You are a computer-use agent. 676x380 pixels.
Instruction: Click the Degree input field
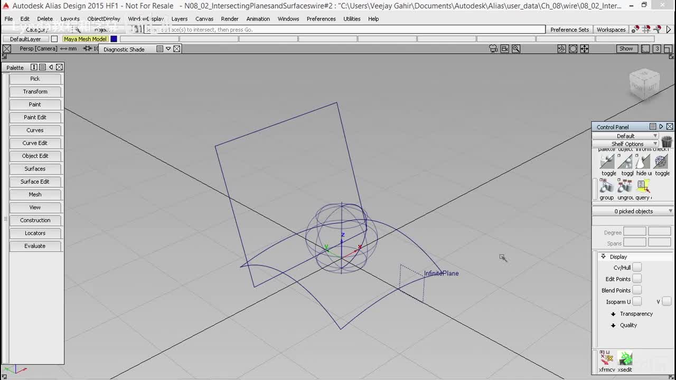(634, 232)
